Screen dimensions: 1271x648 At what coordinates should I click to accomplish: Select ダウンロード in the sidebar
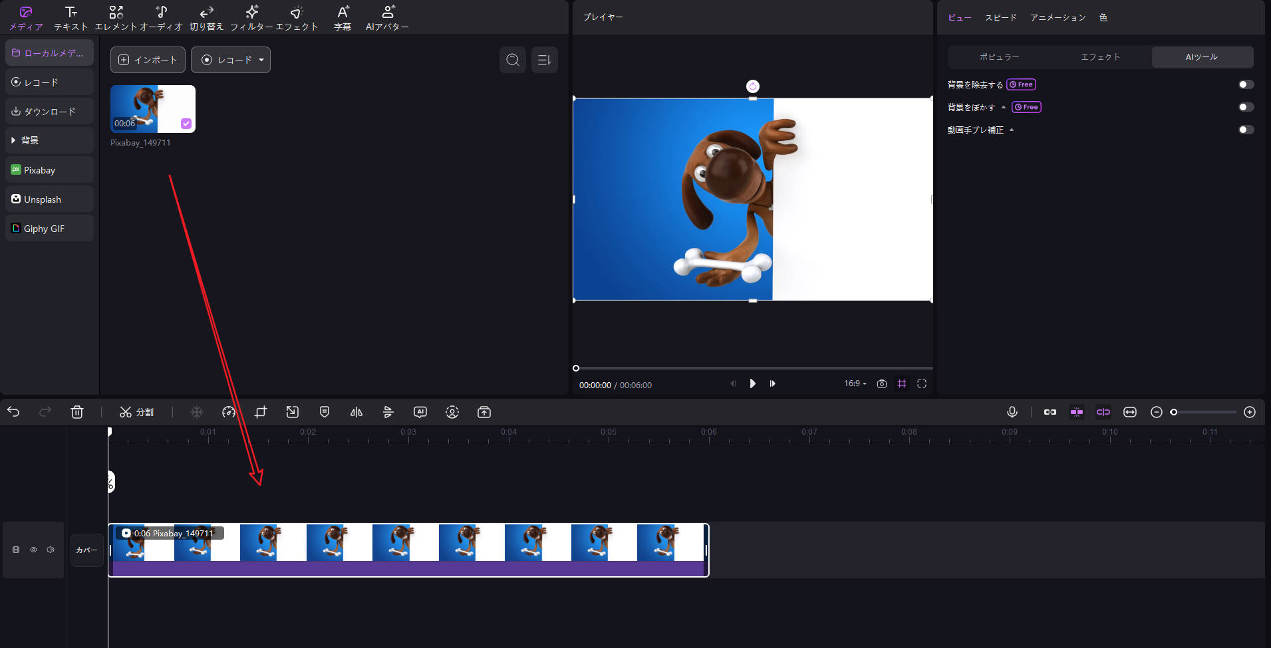[x=49, y=111]
